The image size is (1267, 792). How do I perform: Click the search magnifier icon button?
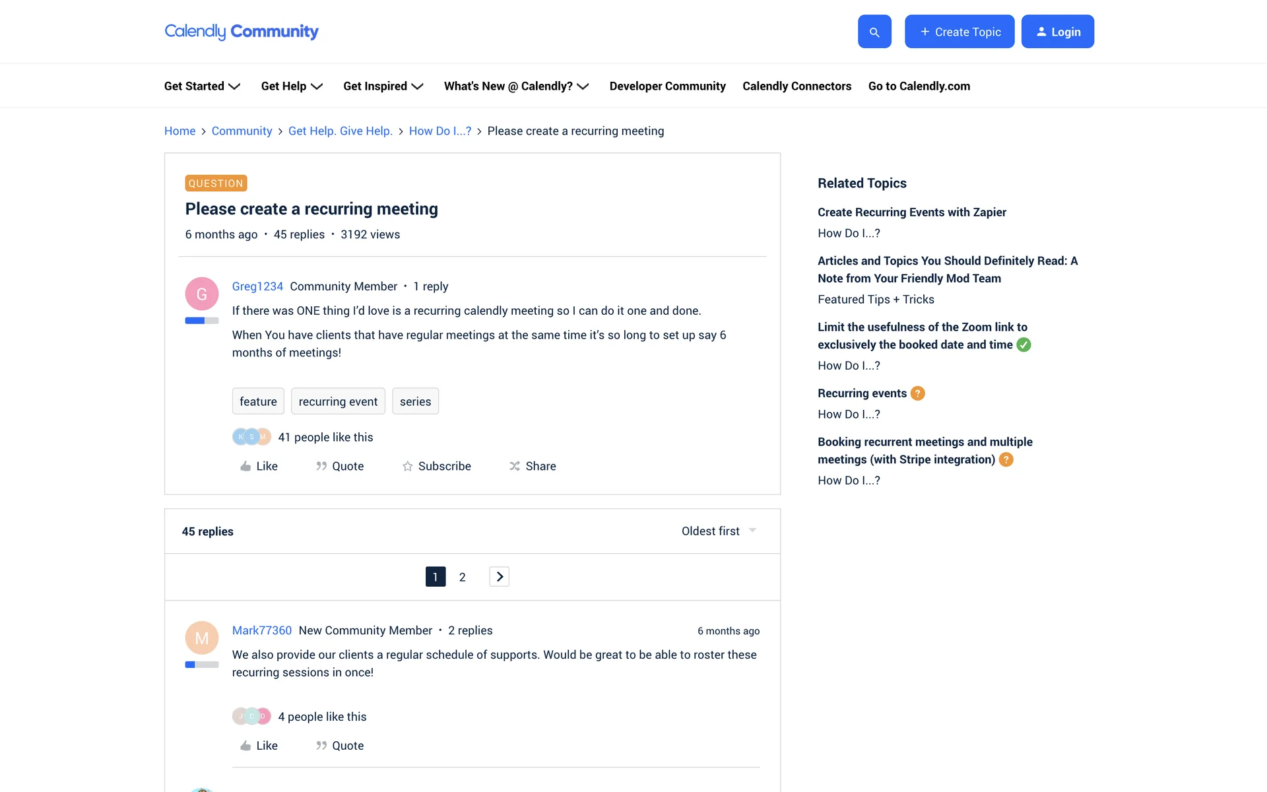tap(874, 32)
